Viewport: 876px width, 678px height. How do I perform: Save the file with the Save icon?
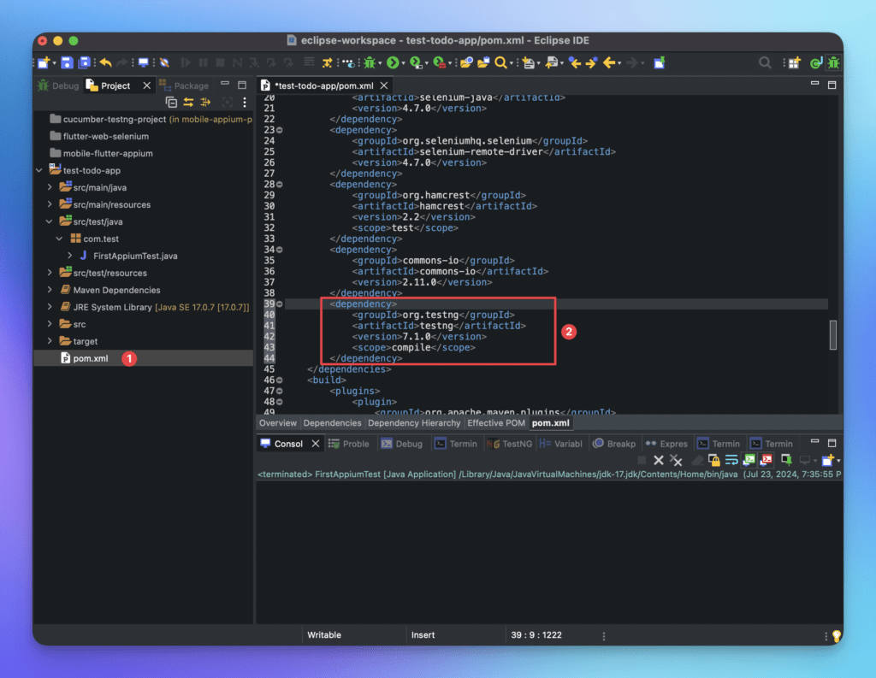point(67,62)
